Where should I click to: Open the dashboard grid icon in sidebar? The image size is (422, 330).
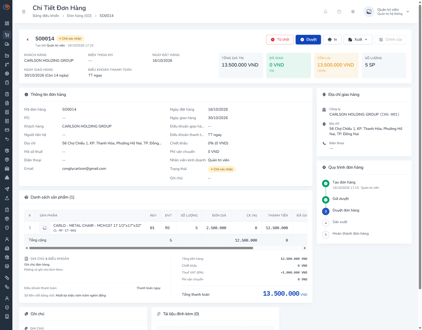click(x=7, y=23)
